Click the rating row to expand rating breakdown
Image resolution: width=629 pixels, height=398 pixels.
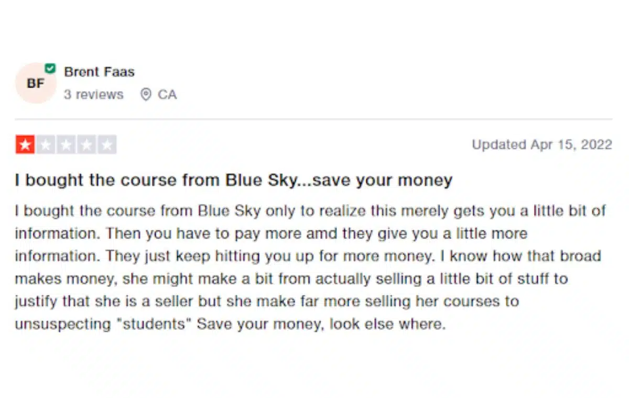pos(67,144)
